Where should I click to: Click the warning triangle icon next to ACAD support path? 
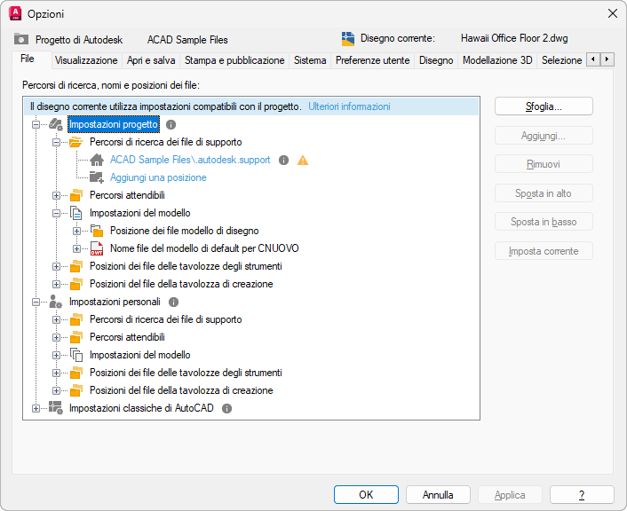[303, 161]
